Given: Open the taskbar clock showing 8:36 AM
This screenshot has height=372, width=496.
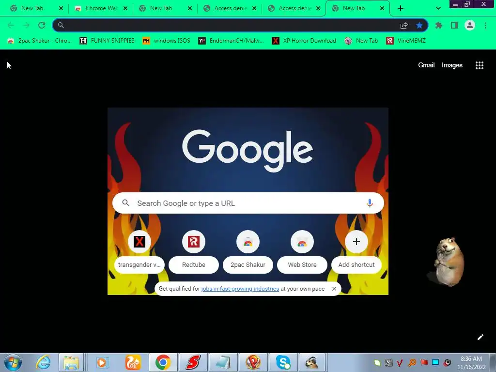Looking at the screenshot, I should pyautogui.click(x=471, y=363).
